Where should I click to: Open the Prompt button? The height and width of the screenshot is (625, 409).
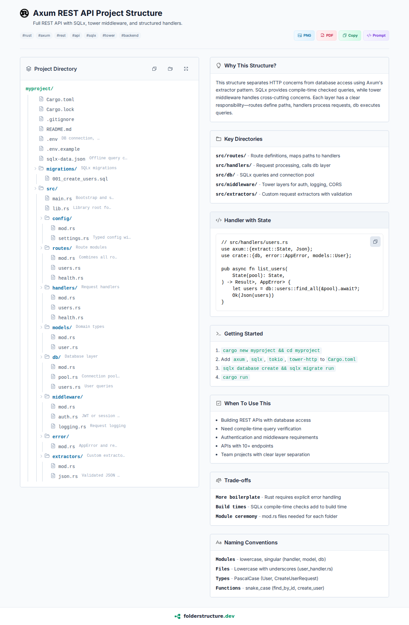coord(376,35)
